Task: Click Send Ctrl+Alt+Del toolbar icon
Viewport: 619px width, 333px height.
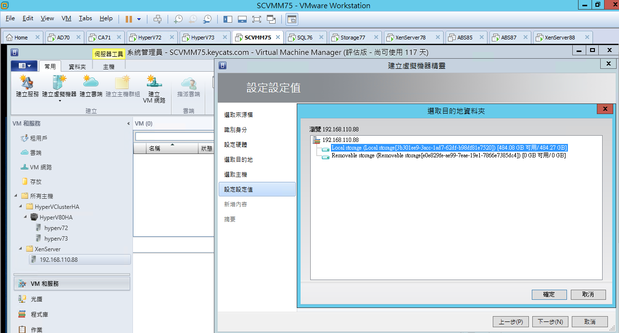Action: pos(157,19)
